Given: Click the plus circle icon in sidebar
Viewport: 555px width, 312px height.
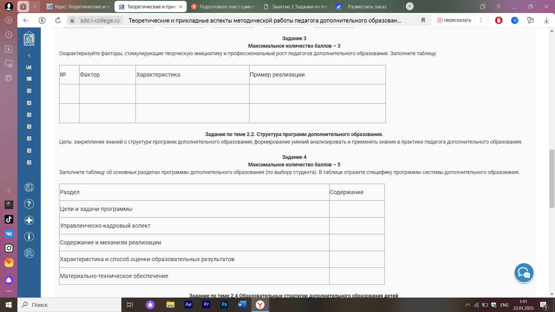Looking at the screenshot, I should pos(29,220).
